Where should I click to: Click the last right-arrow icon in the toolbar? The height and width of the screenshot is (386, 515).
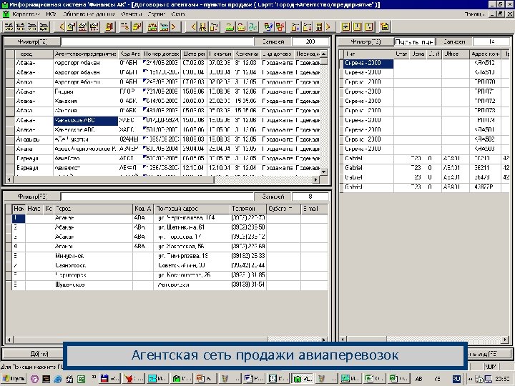pos(328,27)
